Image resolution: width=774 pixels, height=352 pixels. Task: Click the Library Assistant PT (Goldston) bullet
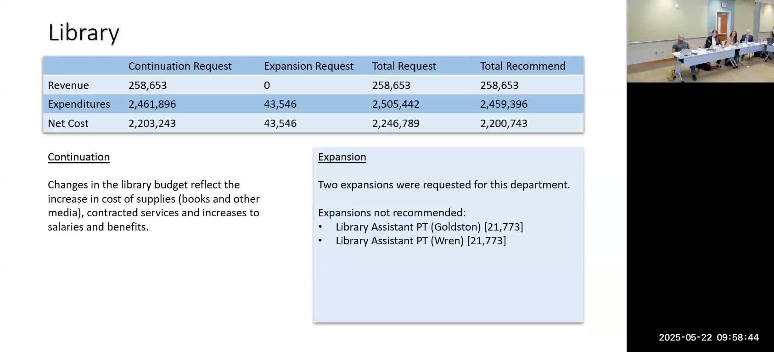click(429, 227)
